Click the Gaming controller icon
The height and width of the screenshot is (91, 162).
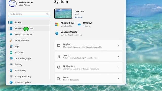click(11, 64)
